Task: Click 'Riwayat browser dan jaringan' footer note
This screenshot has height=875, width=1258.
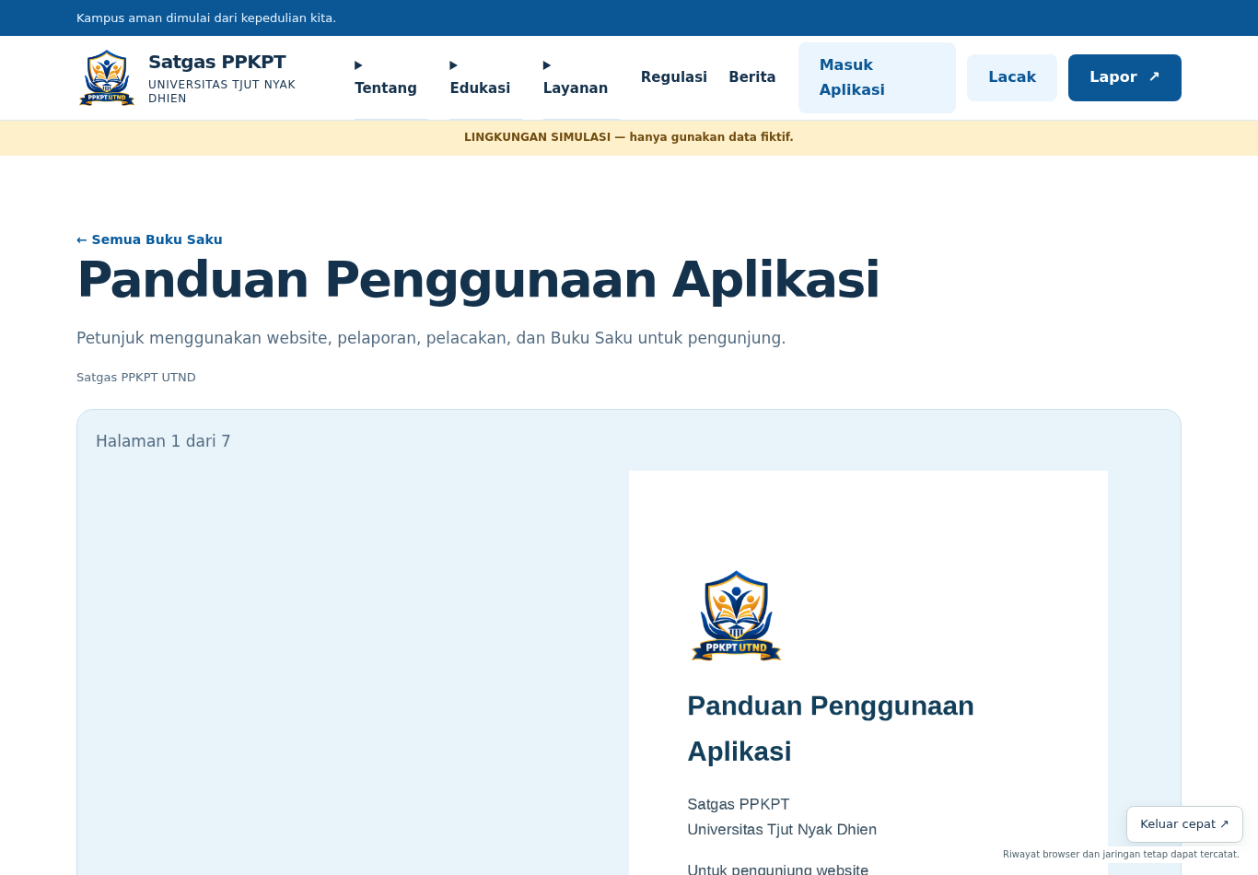Action: (x=1121, y=855)
